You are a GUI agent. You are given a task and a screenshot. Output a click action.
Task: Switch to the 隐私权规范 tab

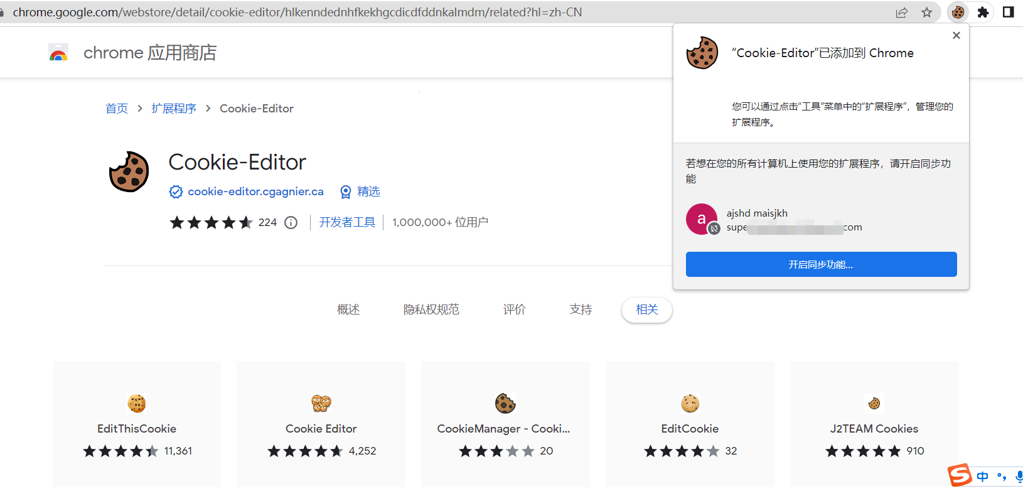(432, 310)
